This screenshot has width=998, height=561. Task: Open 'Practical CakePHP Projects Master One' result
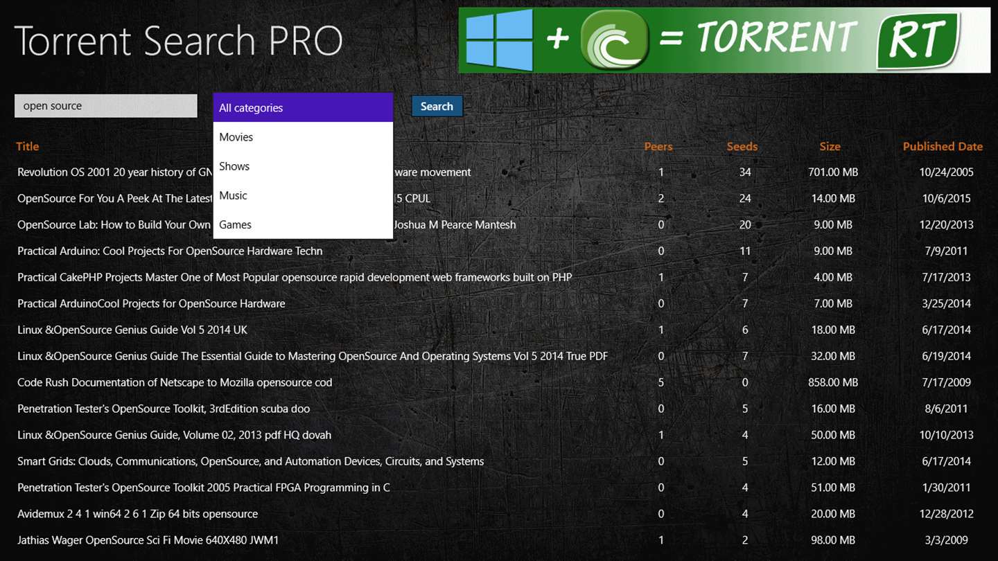tap(295, 277)
